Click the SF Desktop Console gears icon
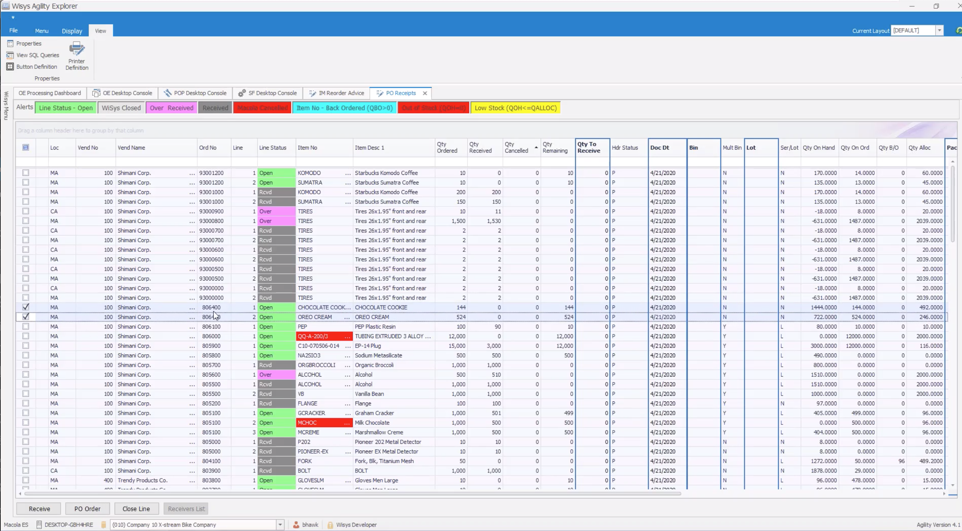The width and height of the screenshot is (962, 531). click(242, 93)
